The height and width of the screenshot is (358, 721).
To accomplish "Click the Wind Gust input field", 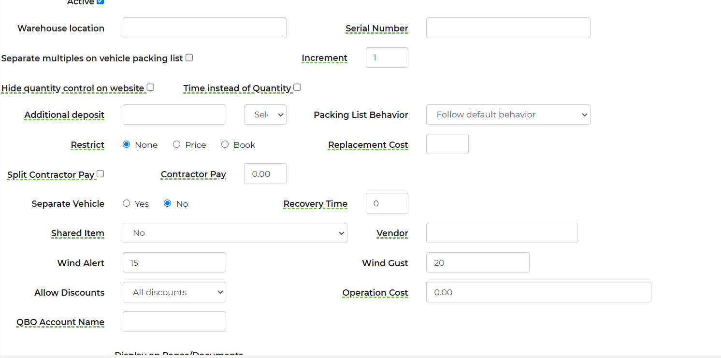I will [477, 262].
